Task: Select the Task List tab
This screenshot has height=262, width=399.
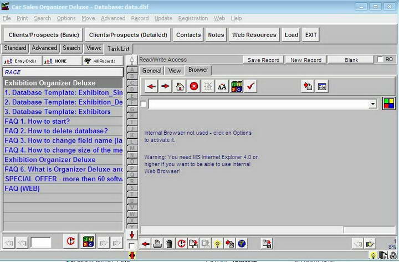Action: click(119, 49)
